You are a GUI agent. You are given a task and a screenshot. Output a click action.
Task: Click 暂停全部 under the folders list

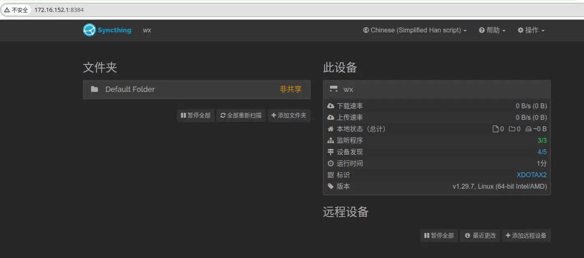click(x=196, y=116)
